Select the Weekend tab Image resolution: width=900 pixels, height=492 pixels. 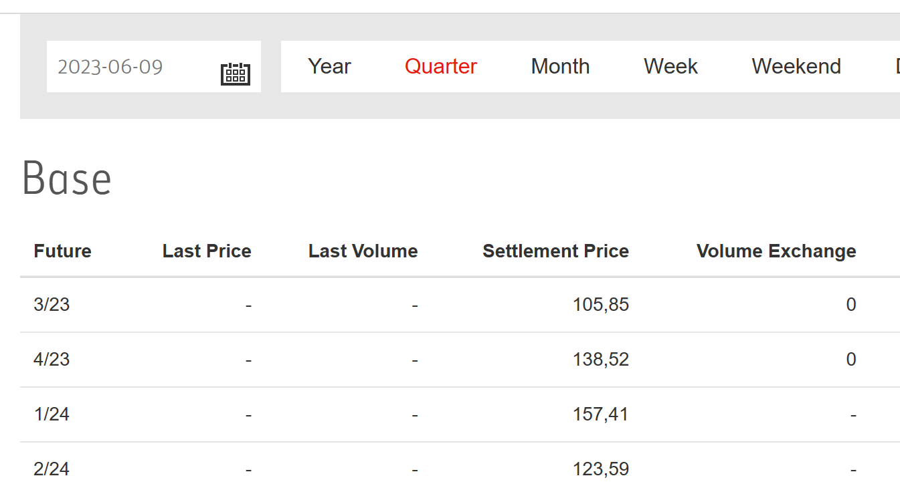tap(796, 66)
